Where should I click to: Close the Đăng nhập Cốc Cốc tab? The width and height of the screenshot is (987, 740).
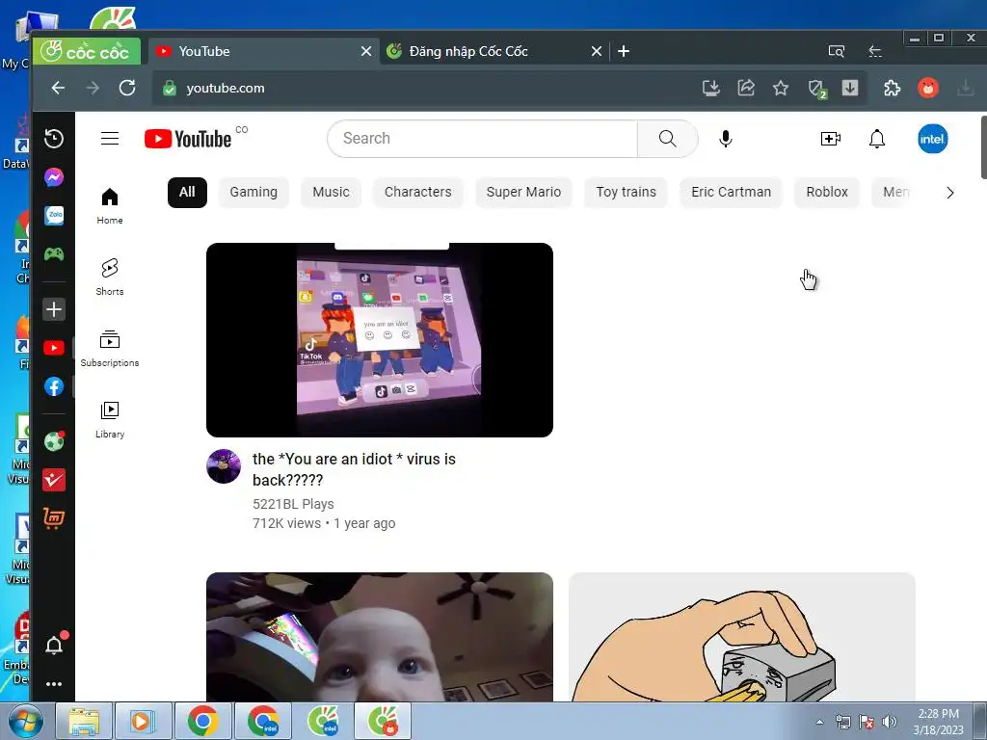[596, 51]
